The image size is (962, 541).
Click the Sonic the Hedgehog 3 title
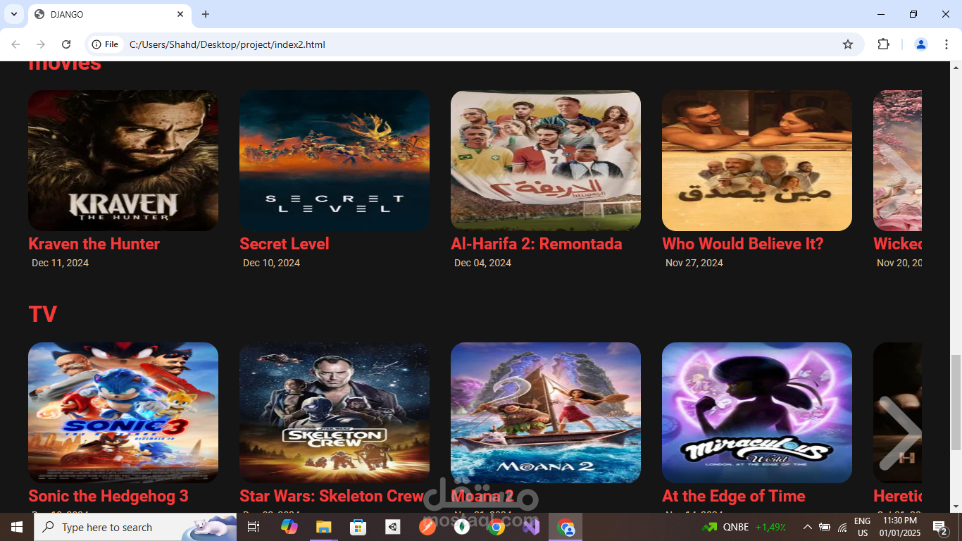(108, 496)
